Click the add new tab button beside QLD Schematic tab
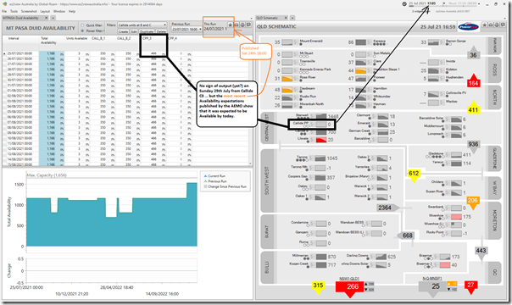 click(x=292, y=18)
